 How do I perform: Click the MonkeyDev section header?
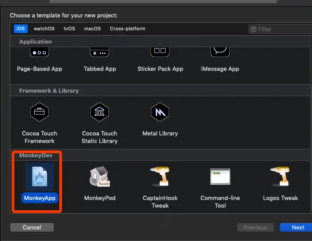[36, 155]
